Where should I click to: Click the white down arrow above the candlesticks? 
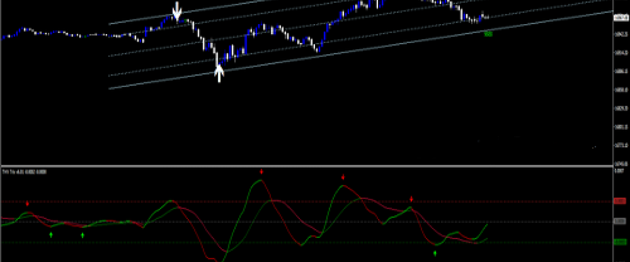[x=177, y=9]
